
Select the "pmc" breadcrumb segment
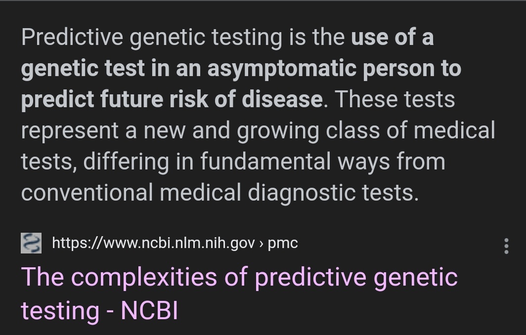[282, 244]
